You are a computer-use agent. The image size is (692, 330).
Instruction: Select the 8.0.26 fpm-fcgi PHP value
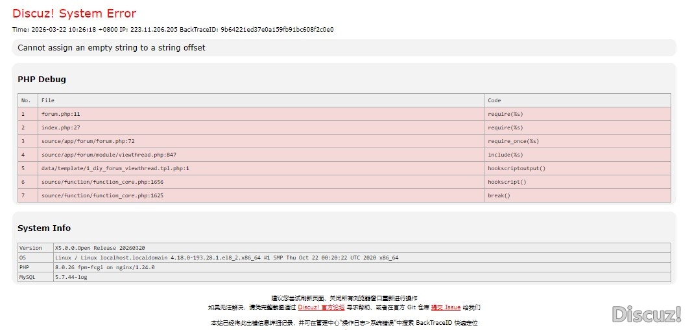[x=362, y=267]
